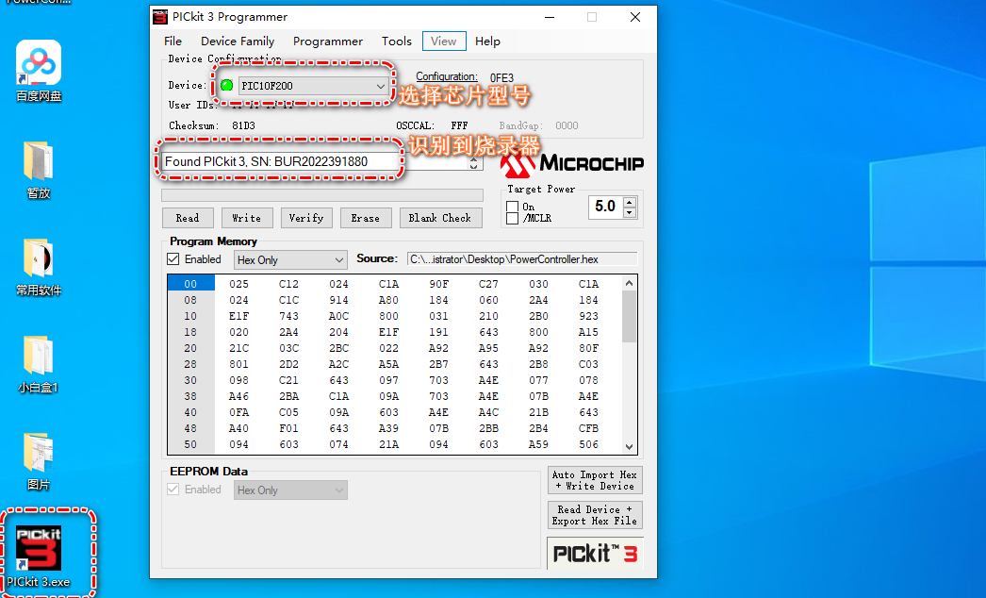Click memory cell 0FA in row 40

coord(238,412)
